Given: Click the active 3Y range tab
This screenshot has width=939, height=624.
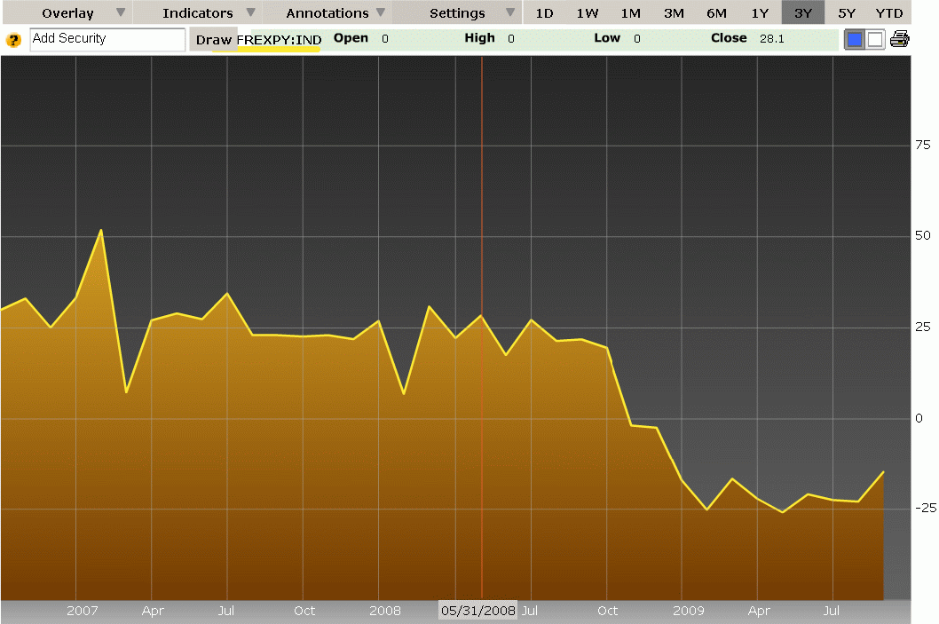Looking at the screenshot, I should (x=802, y=12).
